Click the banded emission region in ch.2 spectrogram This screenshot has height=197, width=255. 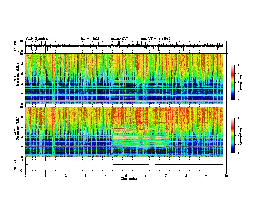click(141, 138)
